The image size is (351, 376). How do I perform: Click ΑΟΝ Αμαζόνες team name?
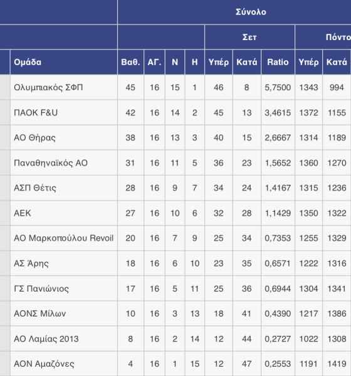click(44, 363)
